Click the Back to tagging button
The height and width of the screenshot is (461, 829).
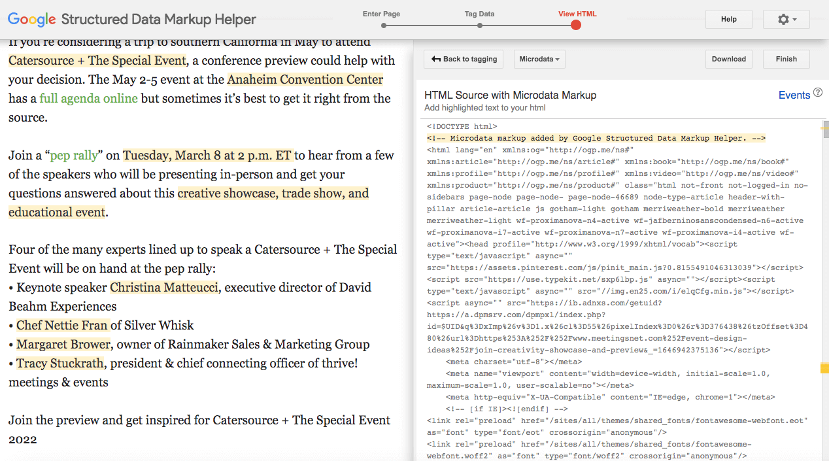click(x=464, y=59)
